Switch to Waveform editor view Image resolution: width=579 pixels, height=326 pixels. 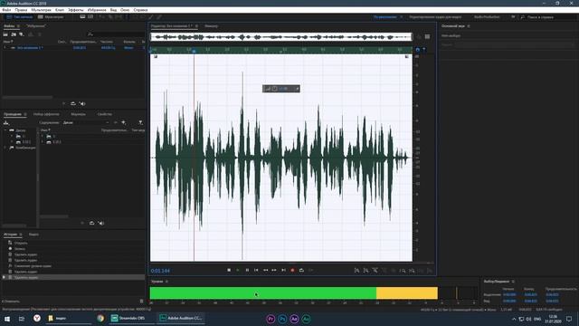(19, 17)
